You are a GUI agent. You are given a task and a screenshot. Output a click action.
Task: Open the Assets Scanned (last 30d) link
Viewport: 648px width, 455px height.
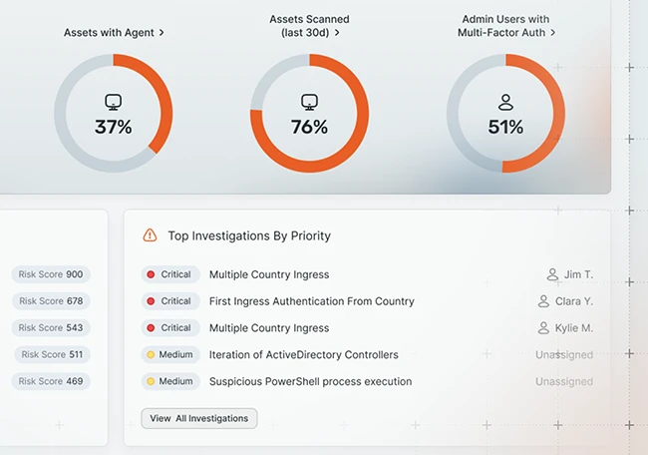pyautogui.click(x=309, y=26)
